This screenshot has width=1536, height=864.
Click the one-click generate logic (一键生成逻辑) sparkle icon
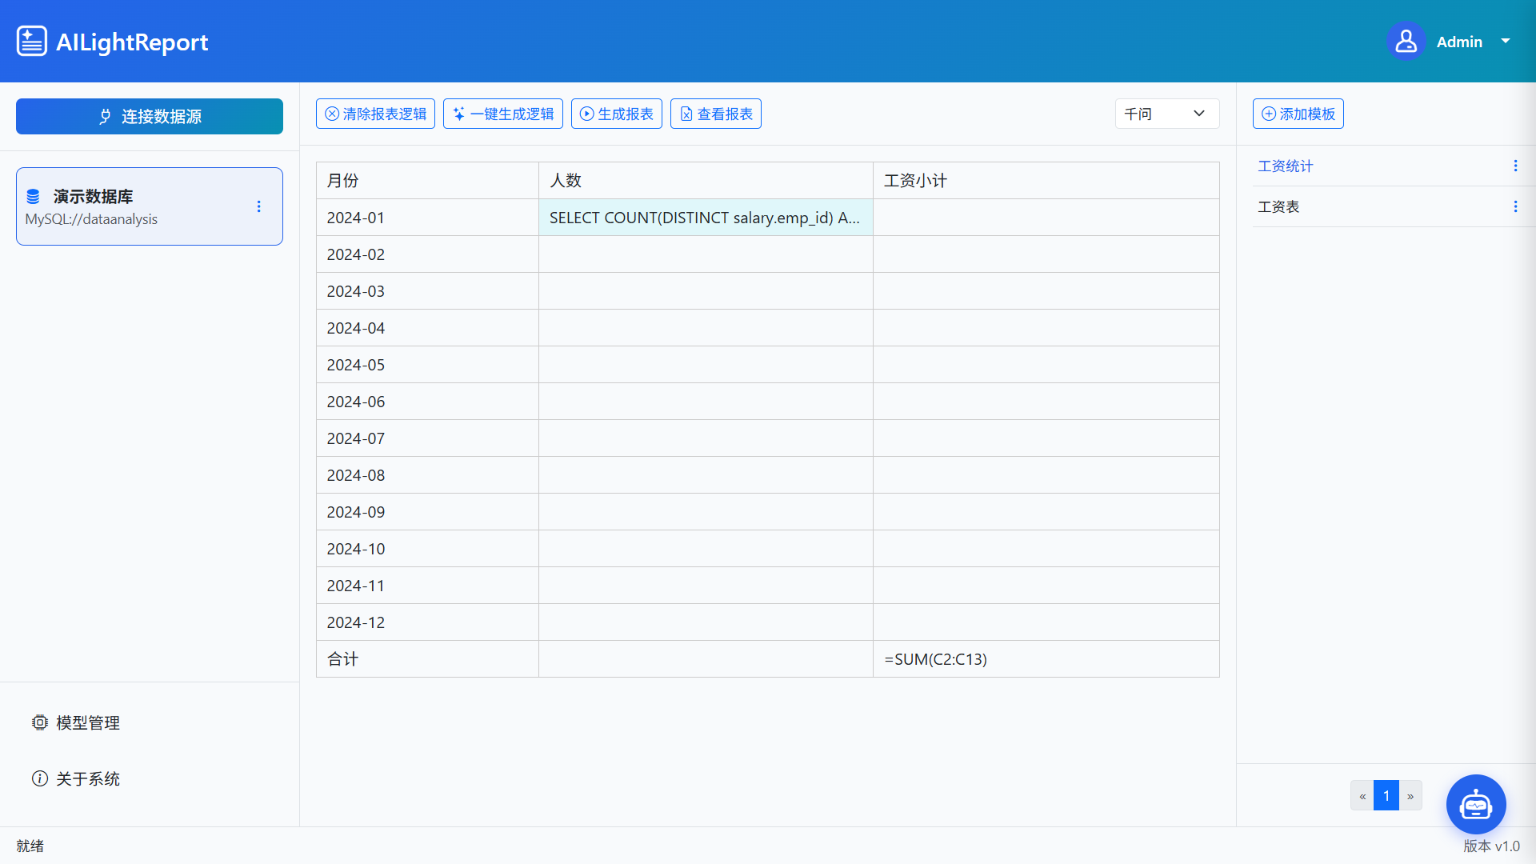458,114
